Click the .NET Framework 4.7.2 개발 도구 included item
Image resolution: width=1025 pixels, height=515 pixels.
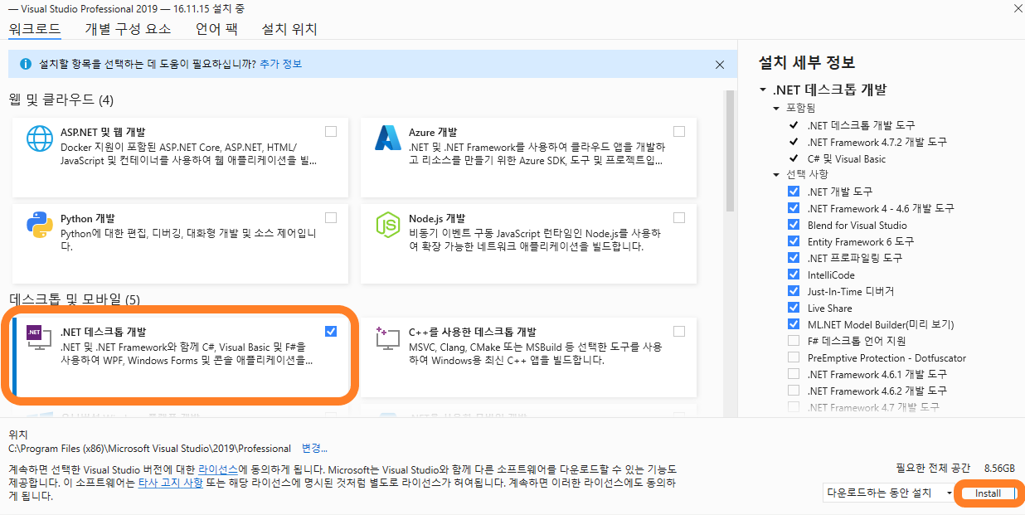(877, 142)
